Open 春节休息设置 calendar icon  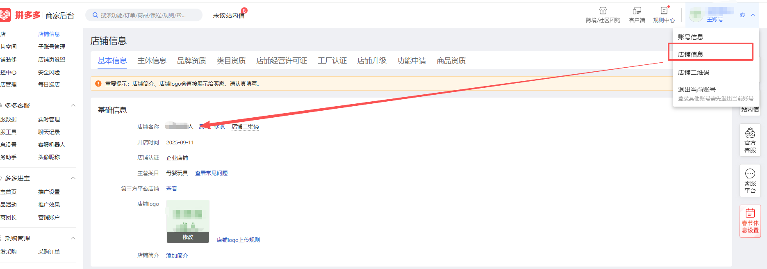[x=750, y=213]
